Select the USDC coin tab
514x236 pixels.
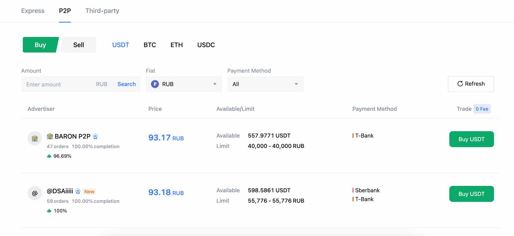[206, 45]
